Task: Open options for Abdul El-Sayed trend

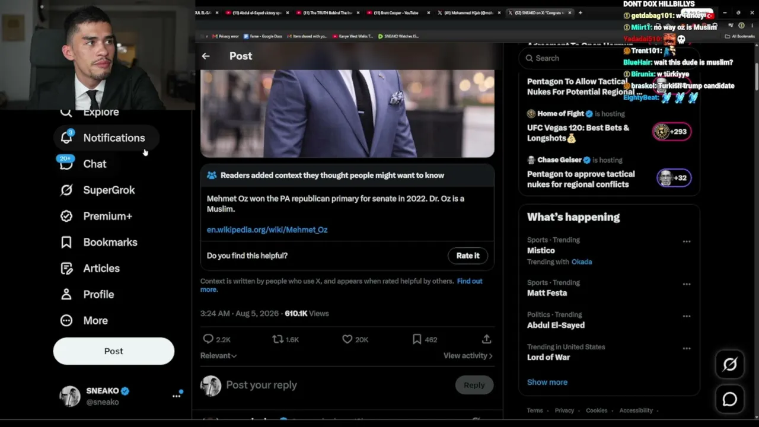Action: point(687,316)
